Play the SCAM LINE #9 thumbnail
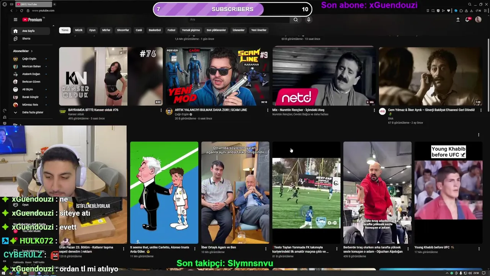Image resolution: width=490 pixels, height=276 pixels. pyautogui.click(x=217, y=76)
